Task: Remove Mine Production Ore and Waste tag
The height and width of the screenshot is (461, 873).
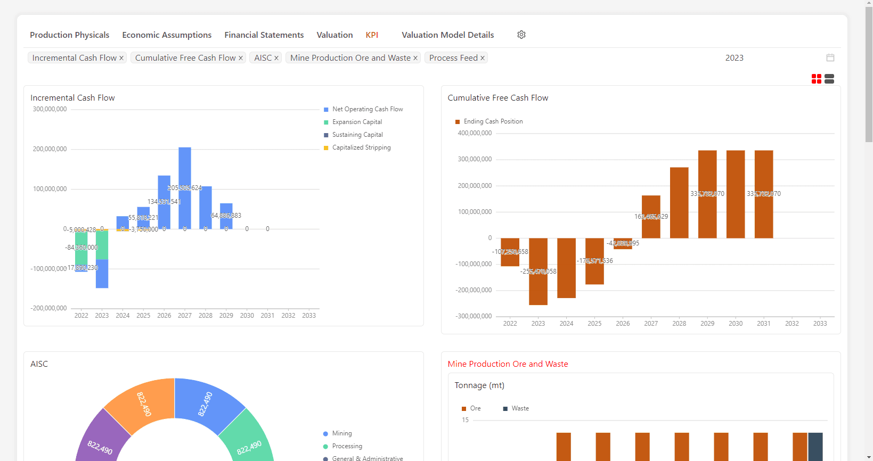Action: point(415,58)
